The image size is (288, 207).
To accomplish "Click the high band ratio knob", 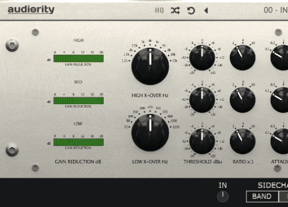I will (x=242, y=57).
